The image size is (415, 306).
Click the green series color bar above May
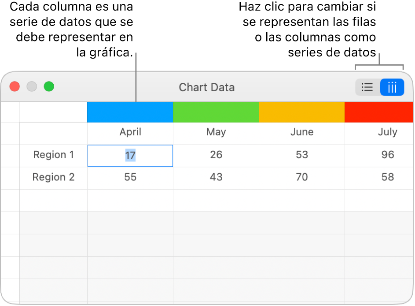216,112
